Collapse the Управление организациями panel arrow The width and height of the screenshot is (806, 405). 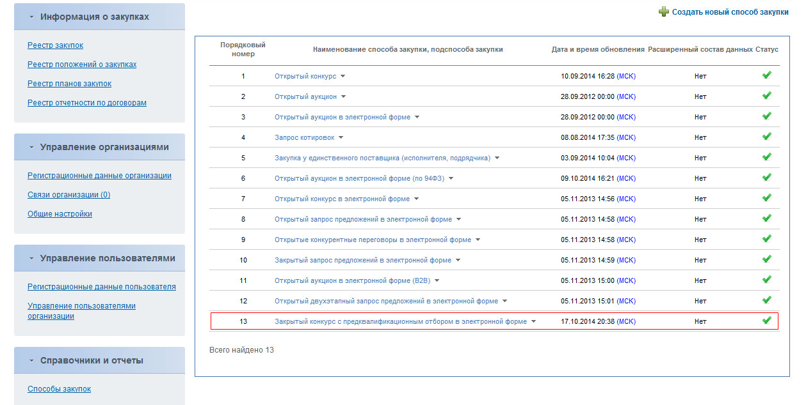point(31,148)
